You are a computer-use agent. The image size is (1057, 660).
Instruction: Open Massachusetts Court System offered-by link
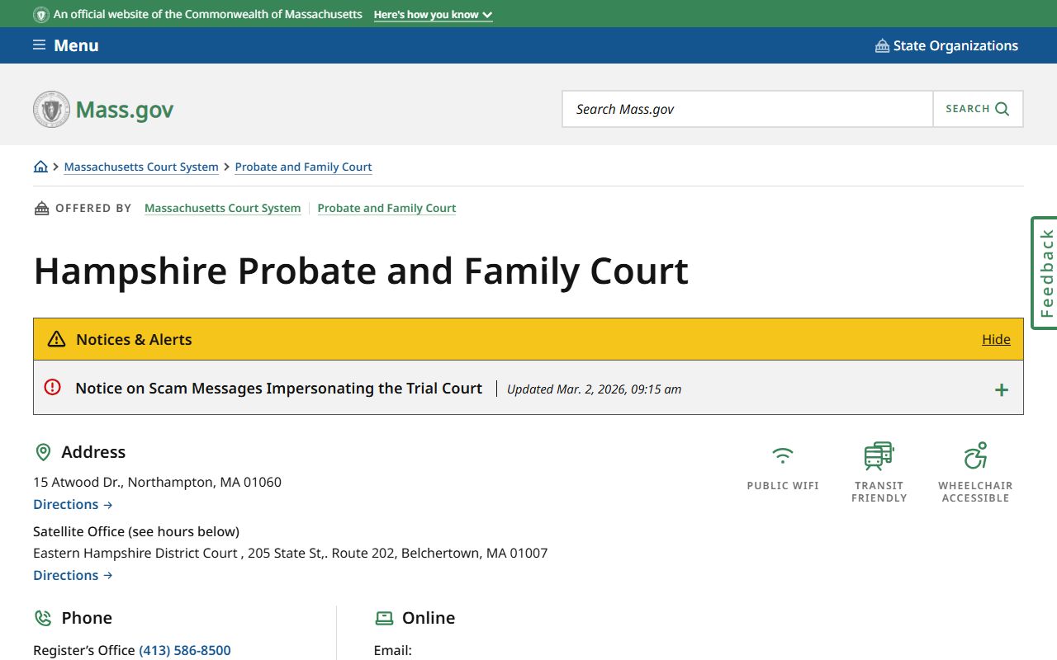(x=222, y=208)
